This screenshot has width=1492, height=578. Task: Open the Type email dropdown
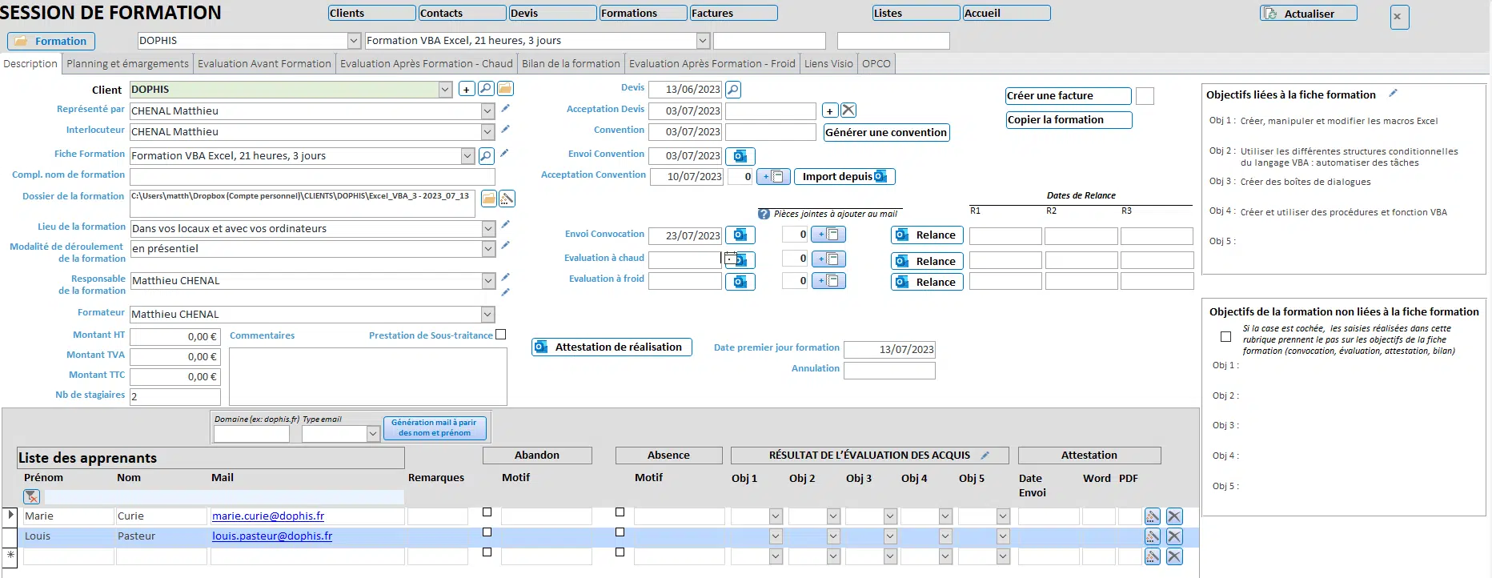coord(372,434)
